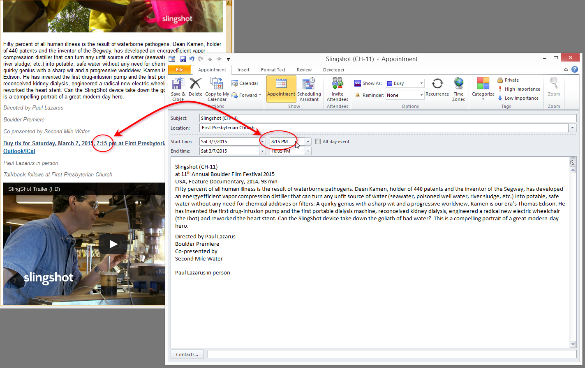The width and height of the screenshot is (585, 368).
Task: Switch to the Insert tab
Action: click(243, 70)
